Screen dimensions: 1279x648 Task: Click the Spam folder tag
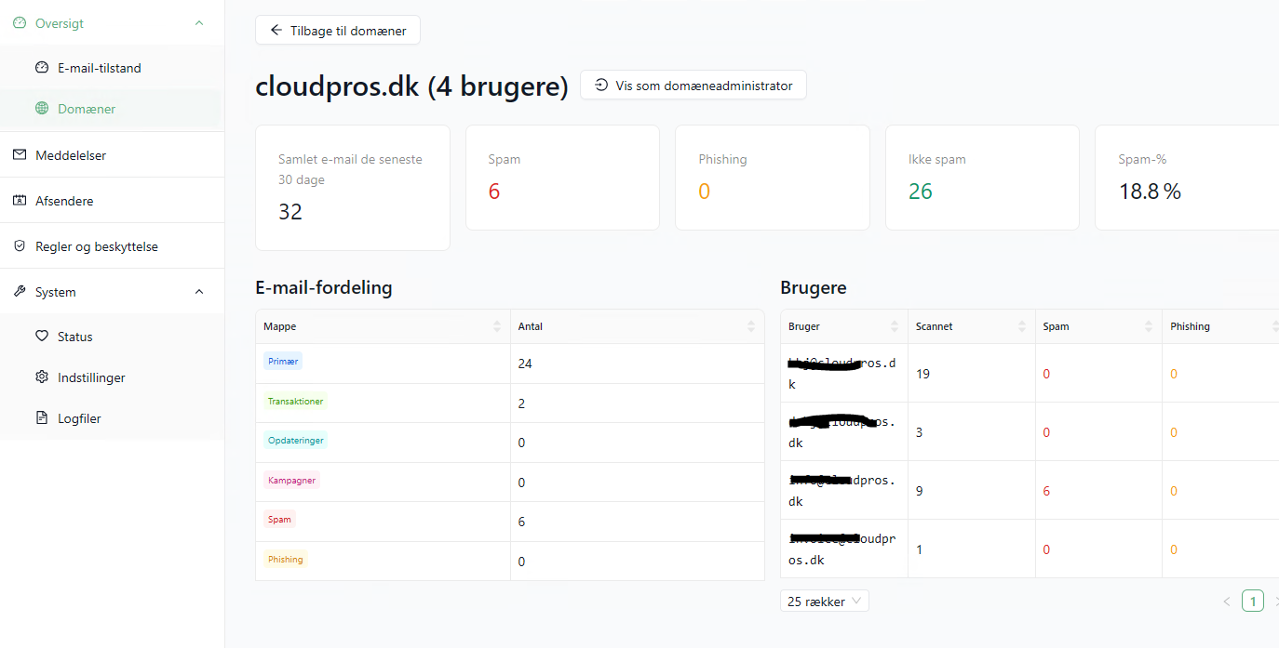point(279,520)
